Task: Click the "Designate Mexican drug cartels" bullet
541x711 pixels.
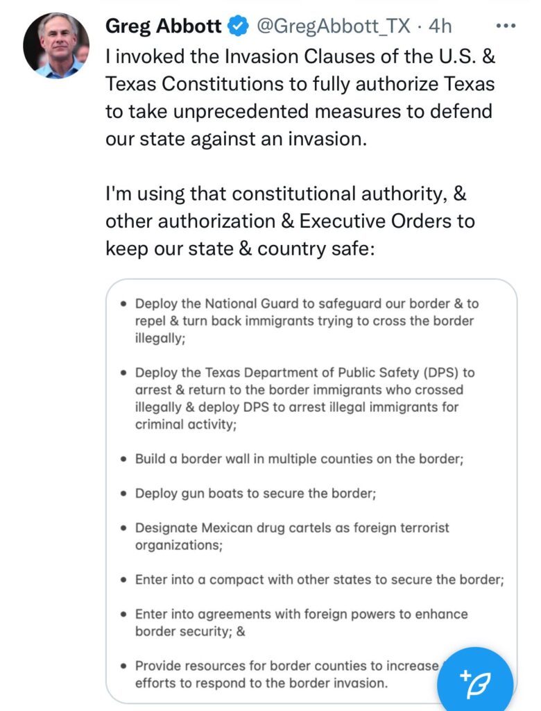Action: (292, 537)
